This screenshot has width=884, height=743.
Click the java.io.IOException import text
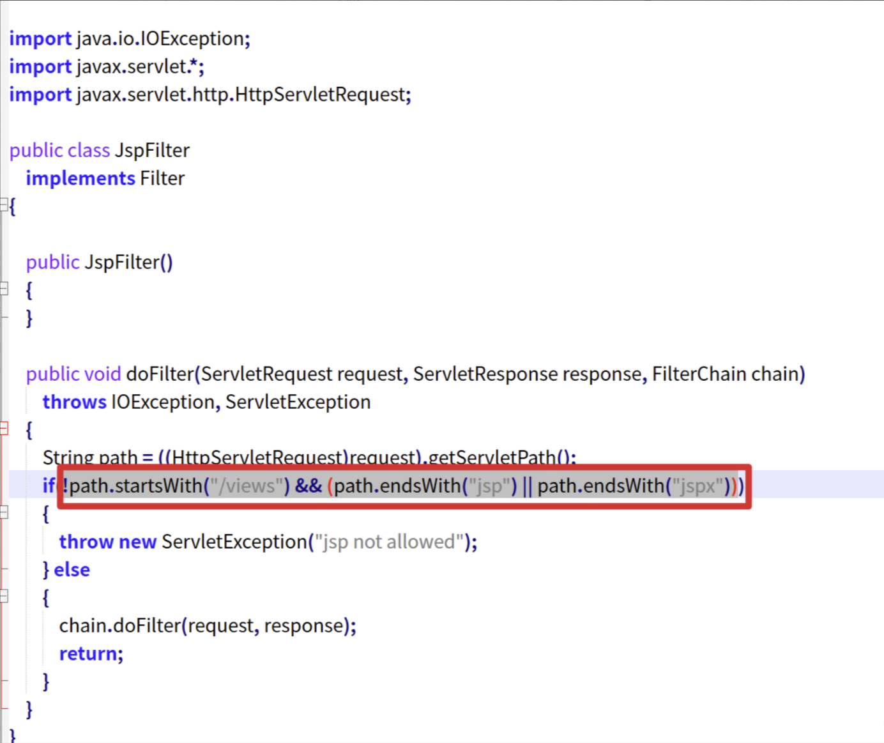[x=163, y=39]
